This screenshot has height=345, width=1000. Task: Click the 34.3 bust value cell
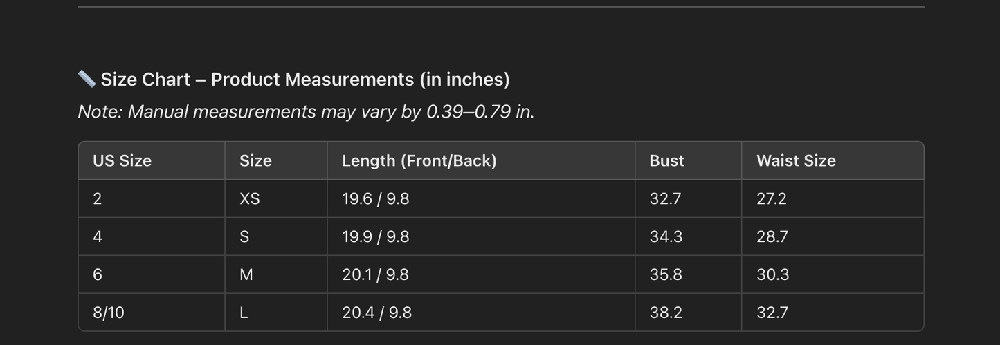pos(688,236)
